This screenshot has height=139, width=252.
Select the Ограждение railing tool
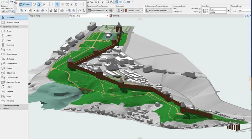(14, 64)
